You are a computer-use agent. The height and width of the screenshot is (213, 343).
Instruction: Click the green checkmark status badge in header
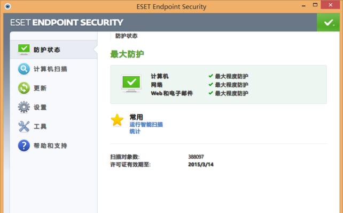click(x=328, y=22)
